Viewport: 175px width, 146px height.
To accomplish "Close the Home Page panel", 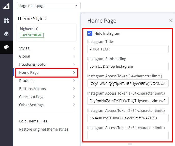I will [171, 21].
